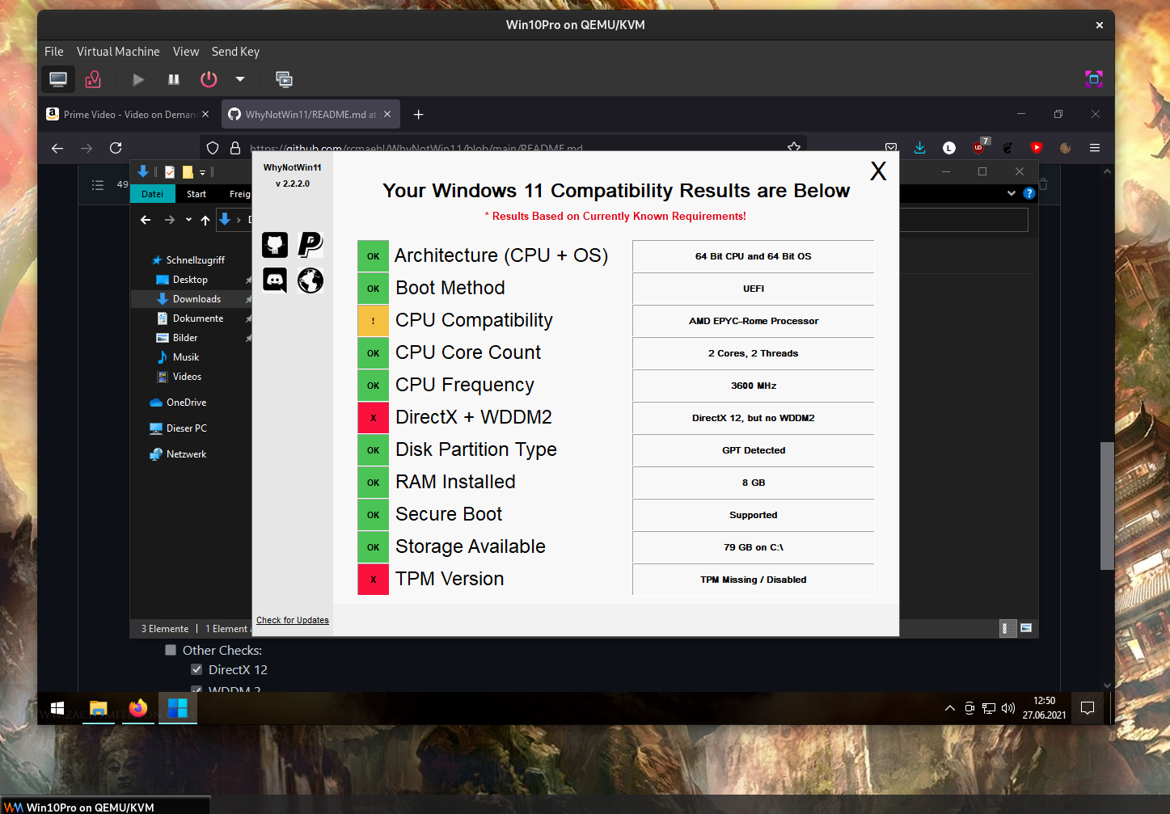This screenshot has width=1170, height=814.
Task: Go back in the Firefox browser
Action: coord(57,148)
